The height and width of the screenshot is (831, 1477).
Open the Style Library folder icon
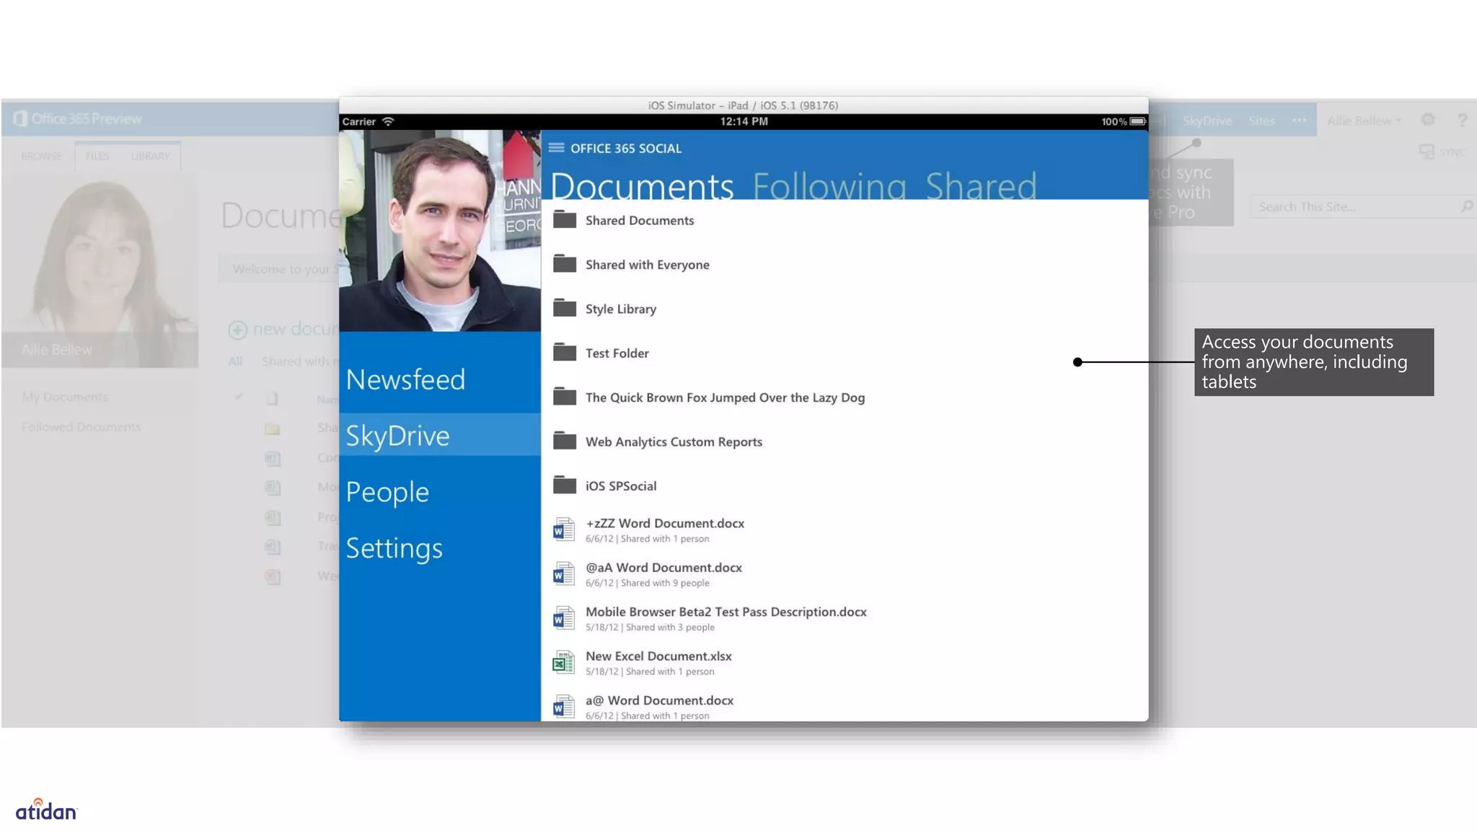click(x=565, y=308)
